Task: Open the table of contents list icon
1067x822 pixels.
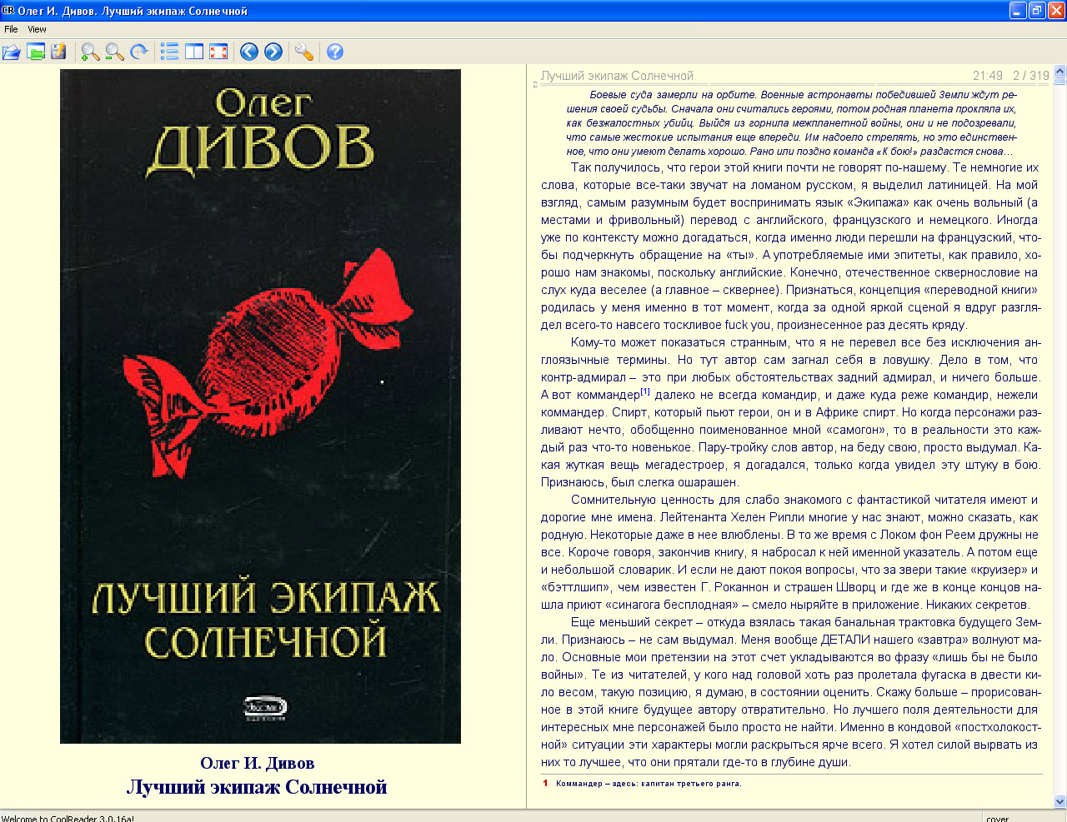Action: (x=170, y=52)
